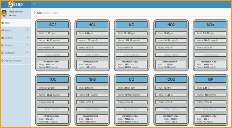This screenshot has width=232, height=128.
Task: Expand the Gráficas menu chevron
Action: click(27, 38)
